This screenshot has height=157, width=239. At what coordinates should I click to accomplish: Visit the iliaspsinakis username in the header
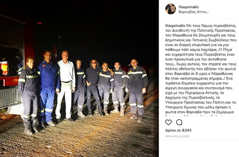(x=189, y=7)
